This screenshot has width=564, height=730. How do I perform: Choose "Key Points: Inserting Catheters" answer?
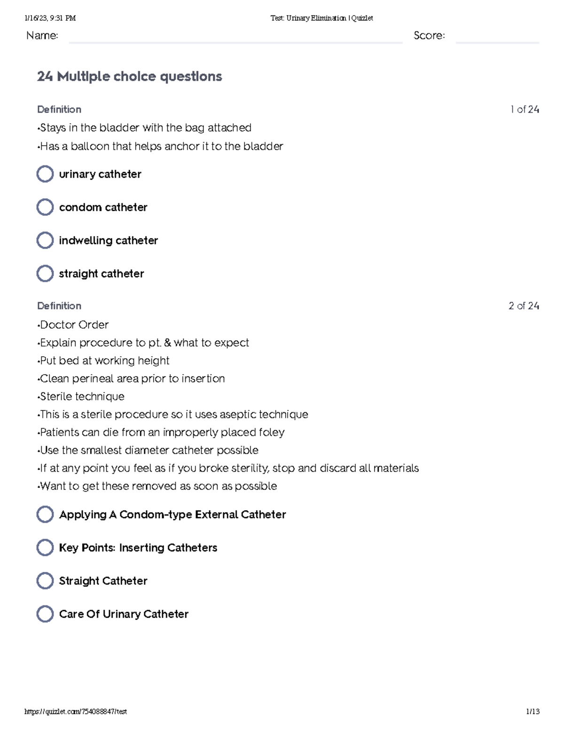[45, 548]
